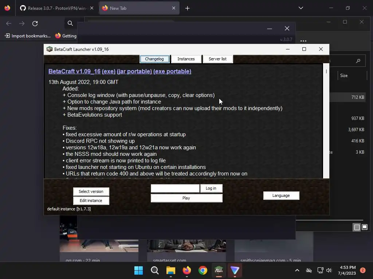Close the New Tab browser tab

click(x=174, y=8)
